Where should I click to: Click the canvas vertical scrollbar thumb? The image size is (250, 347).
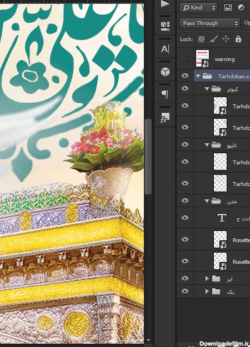coord(148,156)
